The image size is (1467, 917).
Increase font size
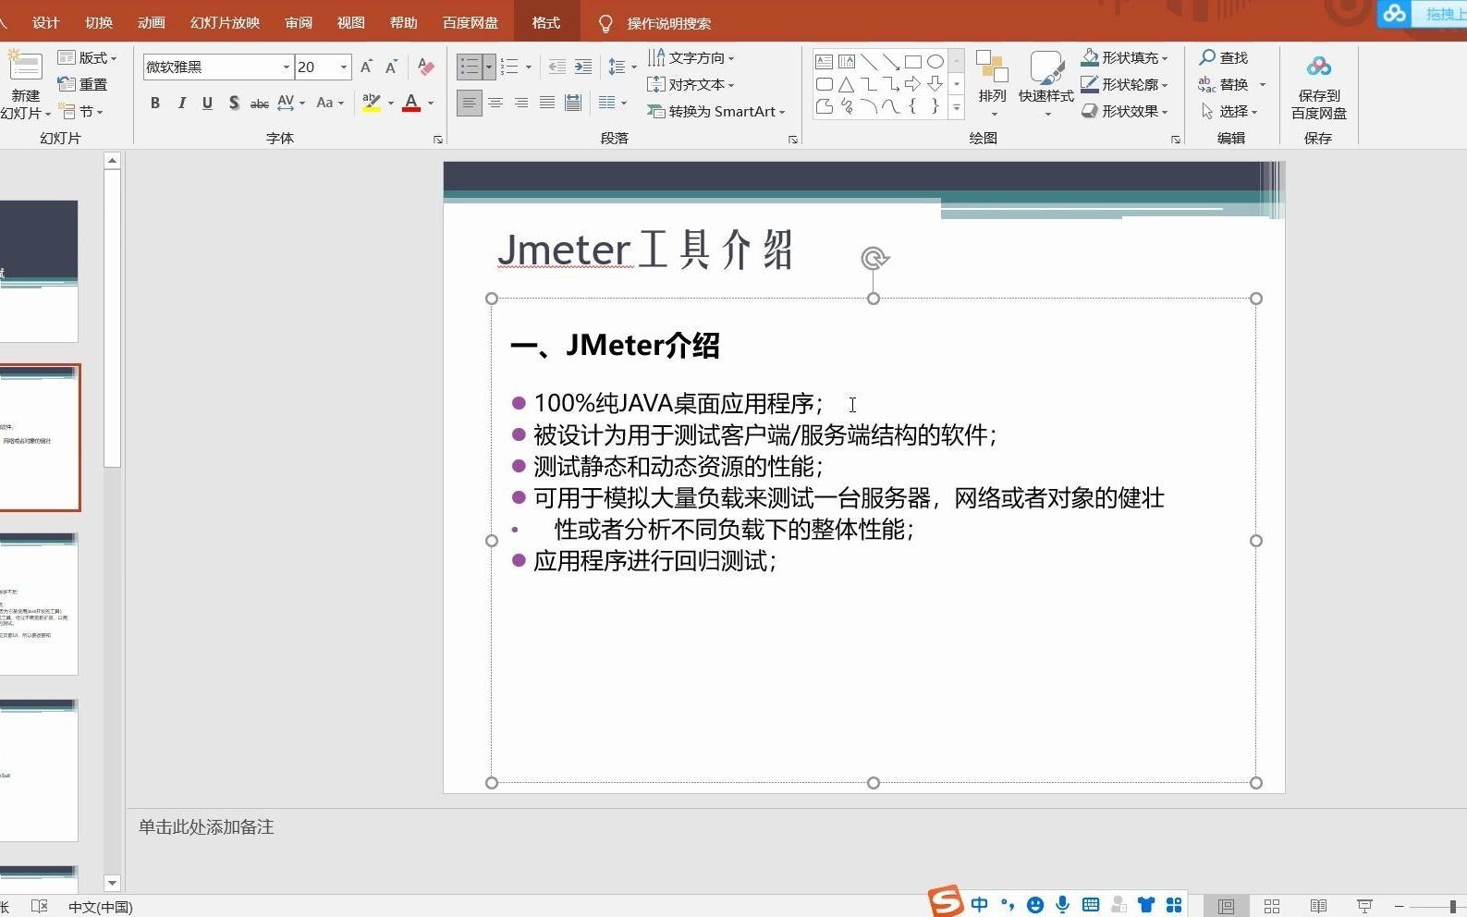point(367,67)
